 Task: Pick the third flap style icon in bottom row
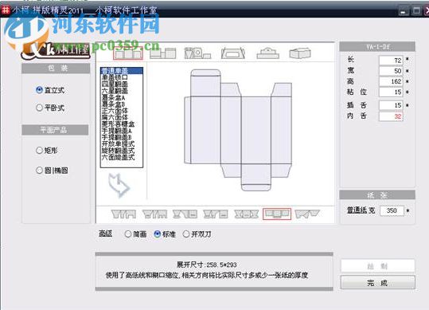click(185, 214)
